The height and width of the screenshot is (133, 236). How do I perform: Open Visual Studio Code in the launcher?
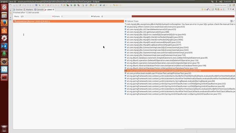point(4,46)
